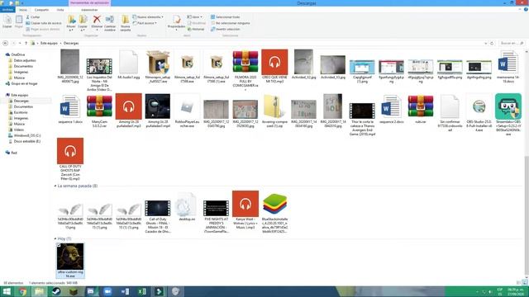Switch to the Inicio ribbon tab

coord(23,10)
